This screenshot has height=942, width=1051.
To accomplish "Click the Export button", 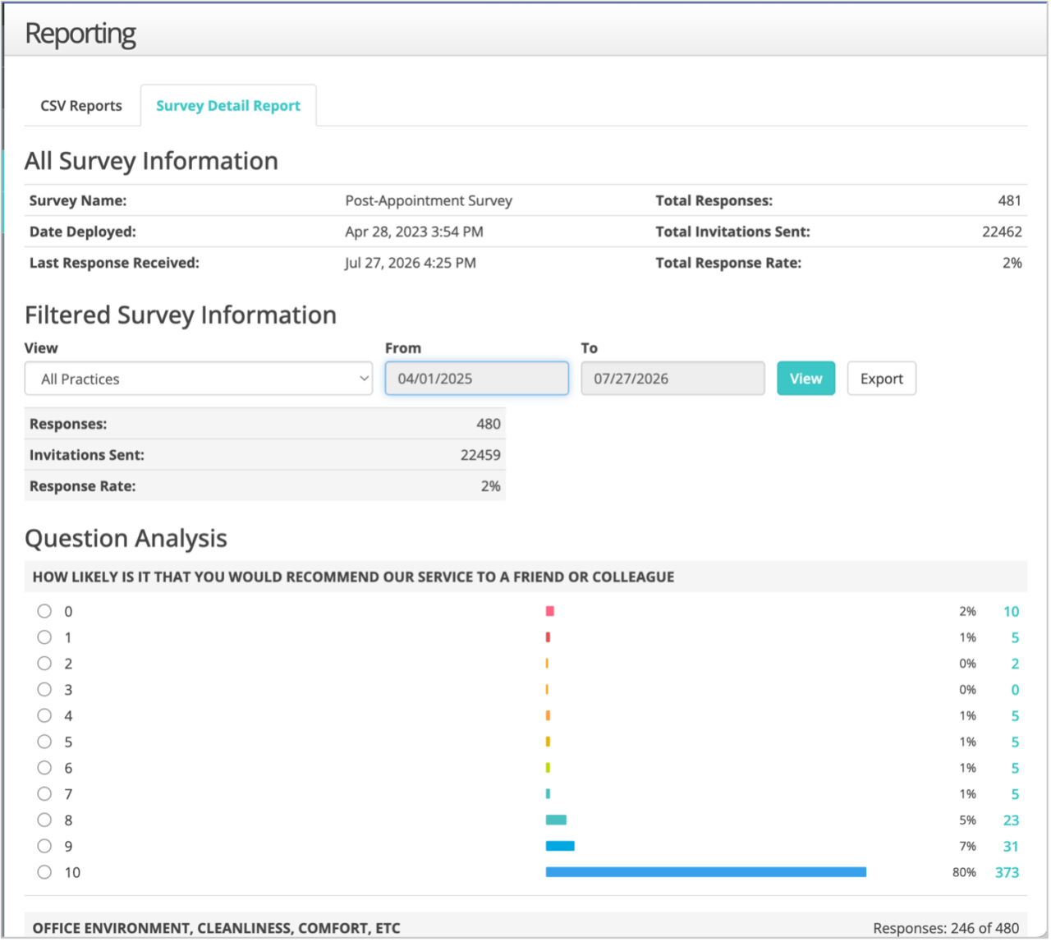I will [881, 379].
